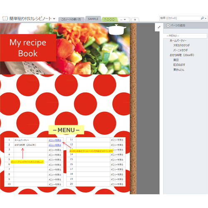
Task: Click the white pot icon on the header image
Action: click(x=116, y=30)
